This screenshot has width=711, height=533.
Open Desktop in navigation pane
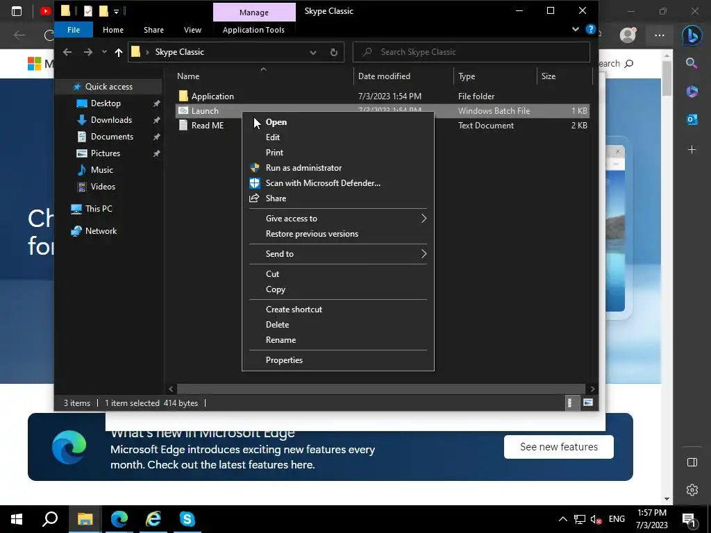coord(106,103)
